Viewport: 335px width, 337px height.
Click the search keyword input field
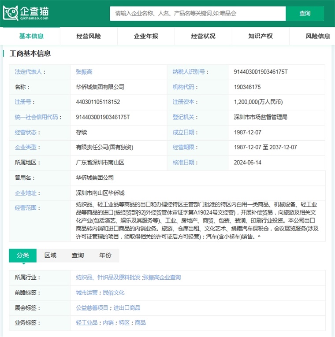coord(197,13)
